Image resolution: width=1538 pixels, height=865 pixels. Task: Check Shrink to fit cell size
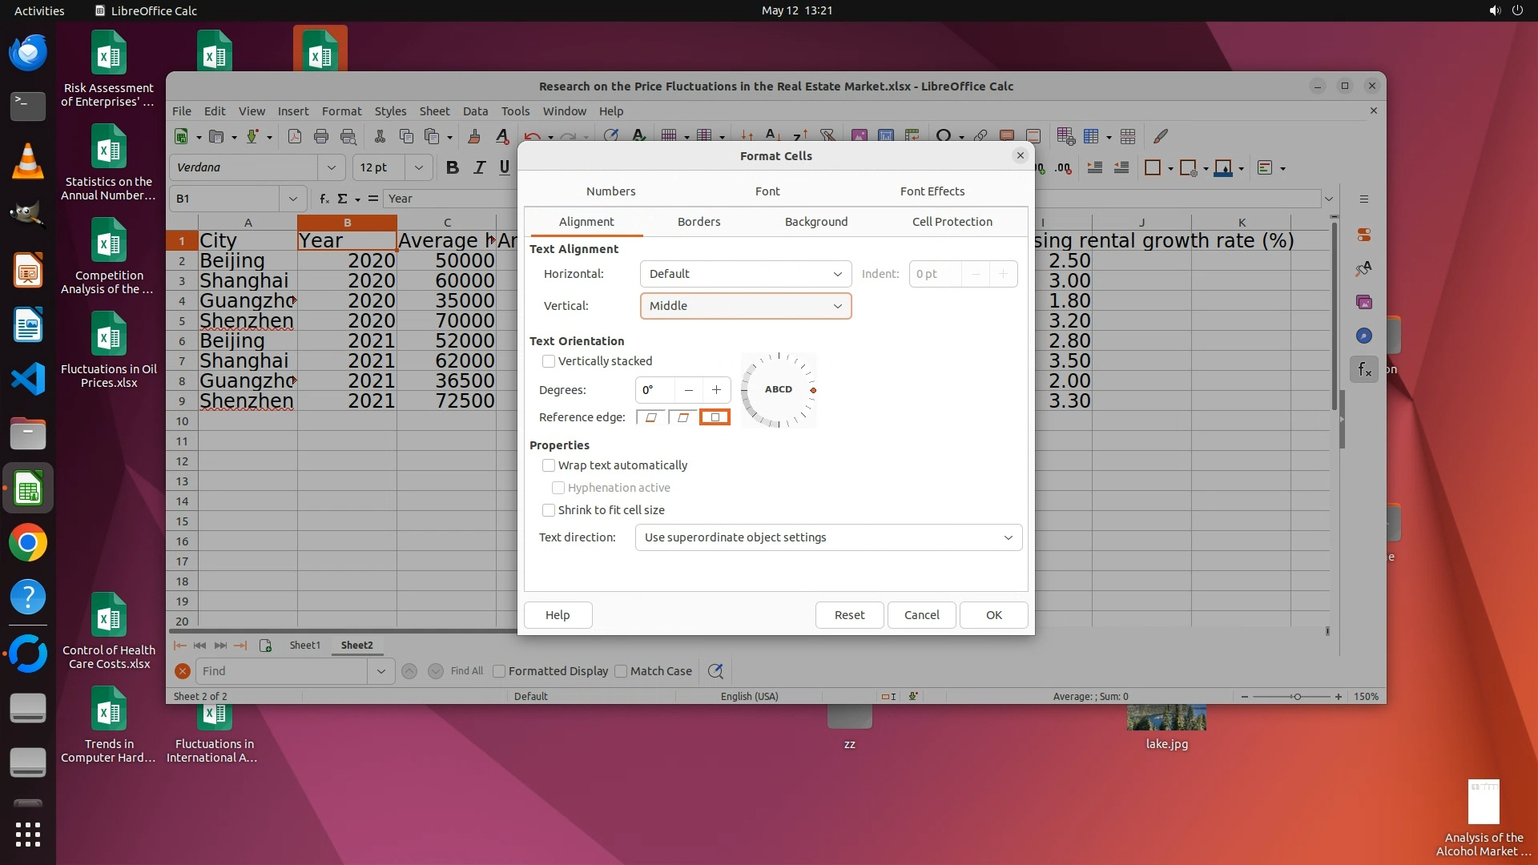click(x=549, y=510)
